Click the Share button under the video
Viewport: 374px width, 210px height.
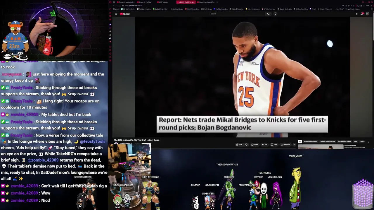tap(255, 145)
